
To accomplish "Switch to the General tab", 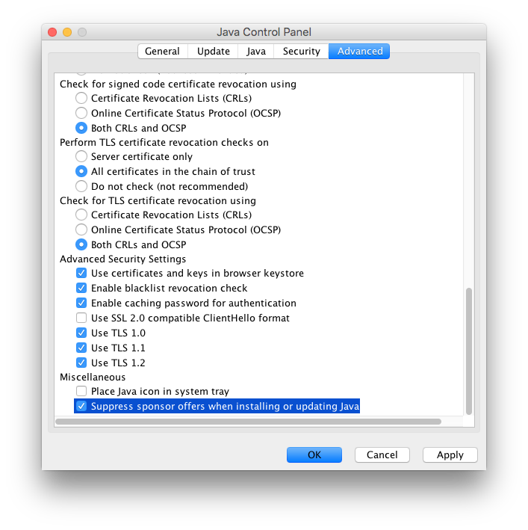I will [162, 51].
